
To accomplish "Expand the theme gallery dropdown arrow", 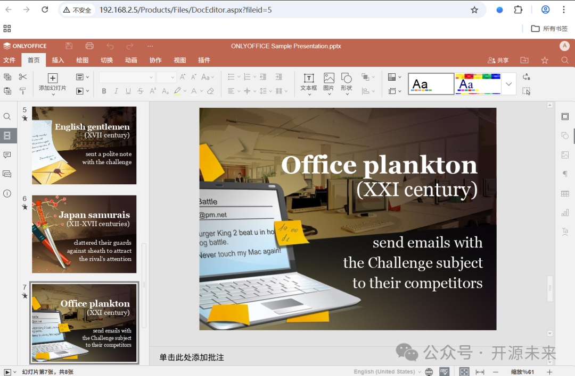I will click(508, 84).
